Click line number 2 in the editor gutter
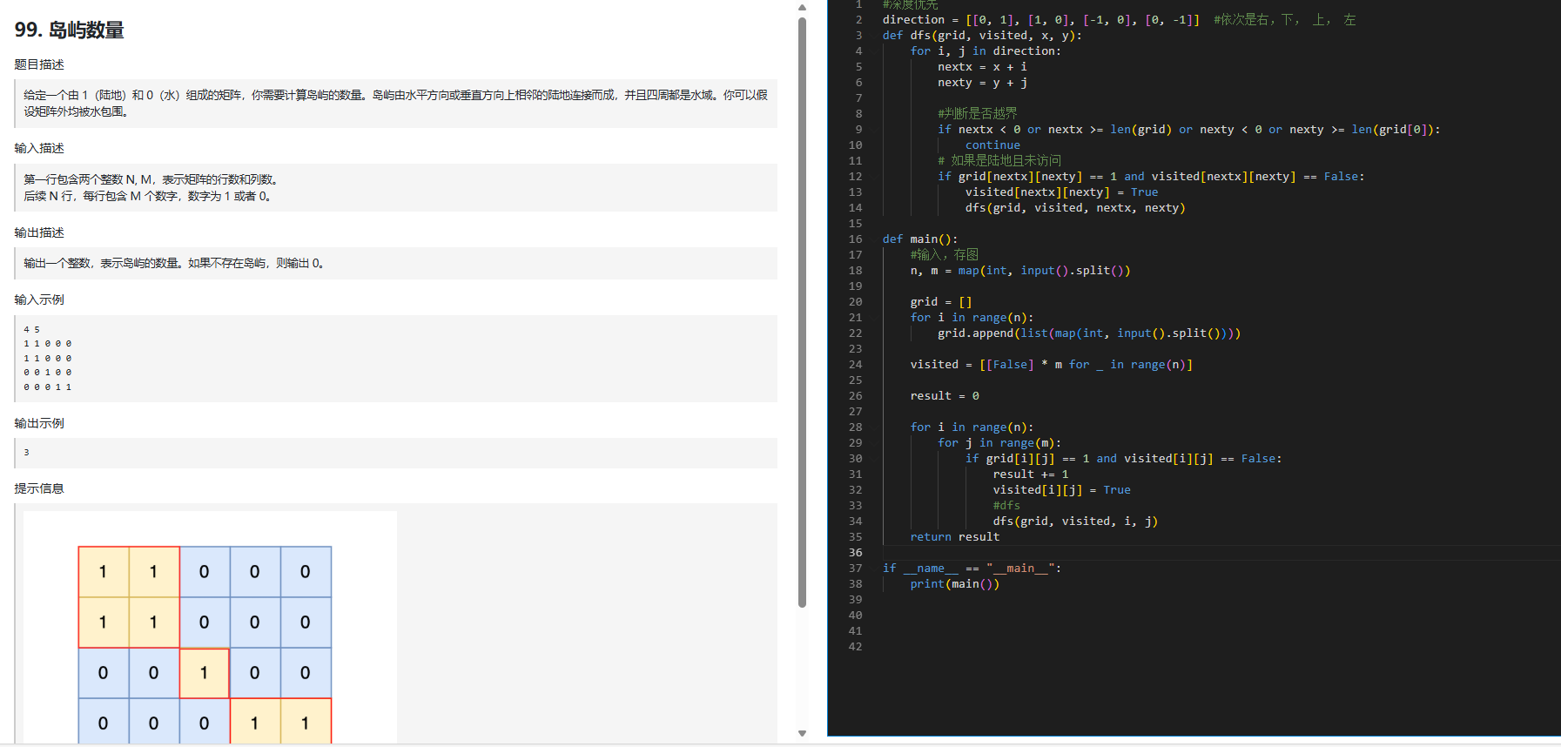The image size is (1561, 747). click(x=858, y=20)
